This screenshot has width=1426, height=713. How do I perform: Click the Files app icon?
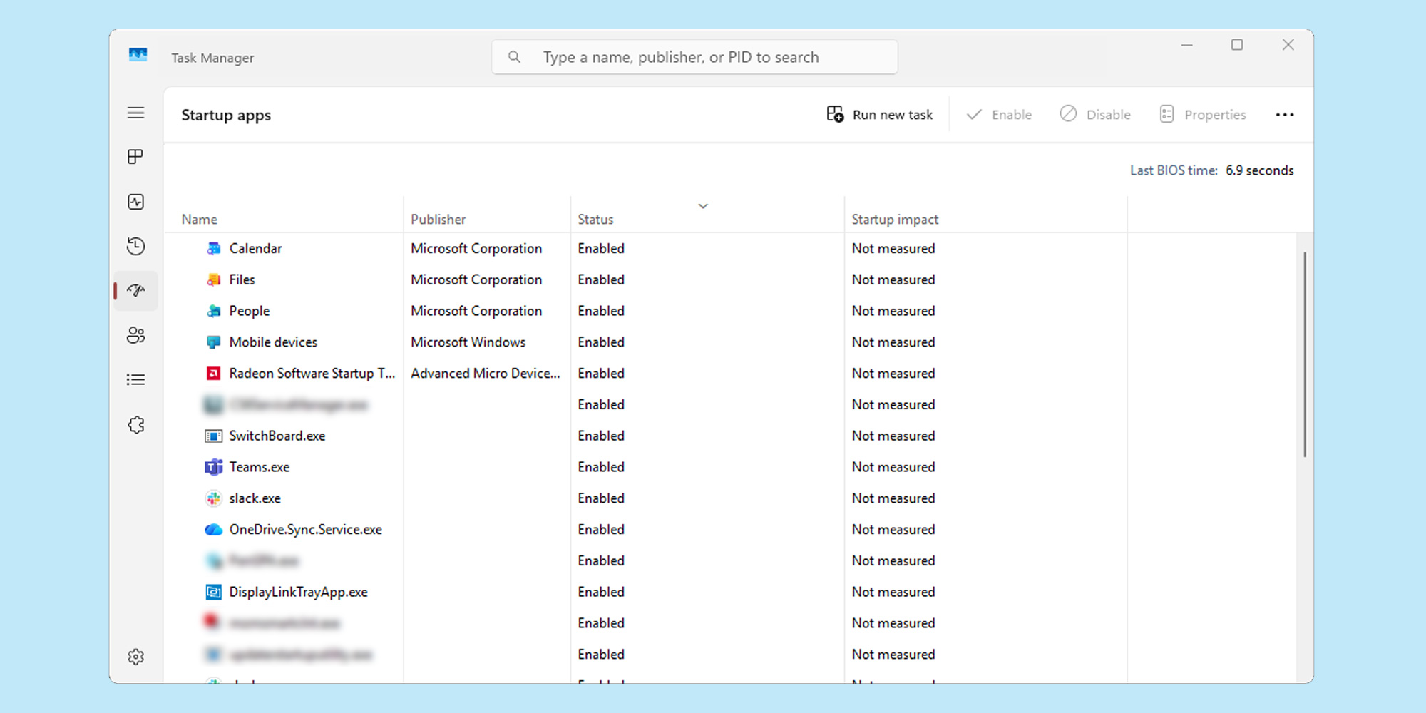coord(213,280)
